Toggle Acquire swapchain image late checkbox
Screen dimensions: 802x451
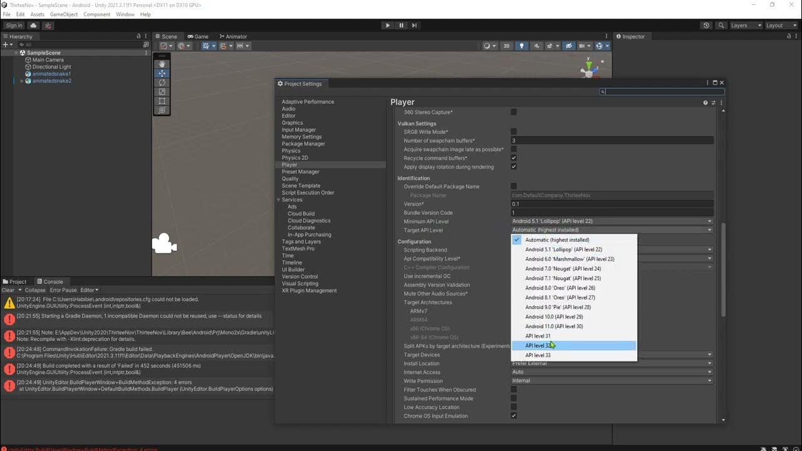514,150
